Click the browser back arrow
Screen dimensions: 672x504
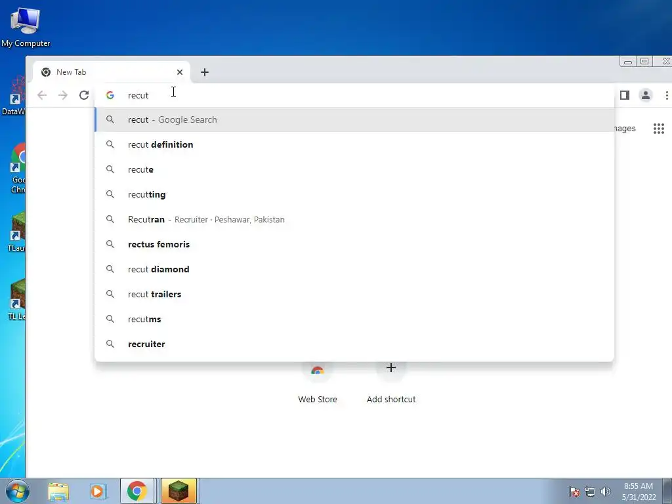42,95
